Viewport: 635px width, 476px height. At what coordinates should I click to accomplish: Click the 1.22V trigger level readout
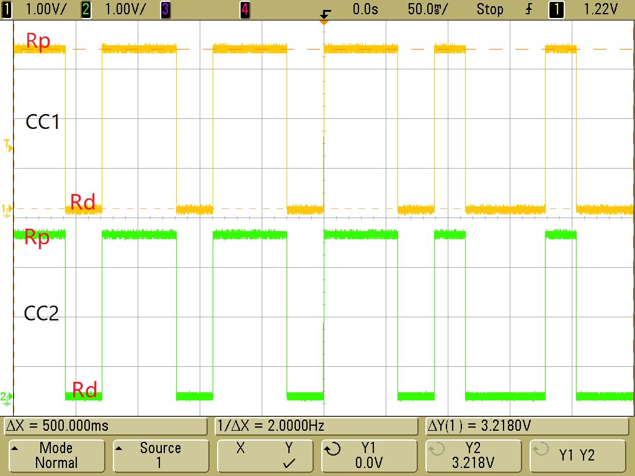600,9
